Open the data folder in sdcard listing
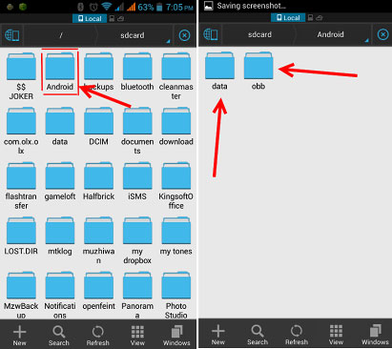Viewport: 392px width, 349px height. pyautogui.click(x=60, y=127)
